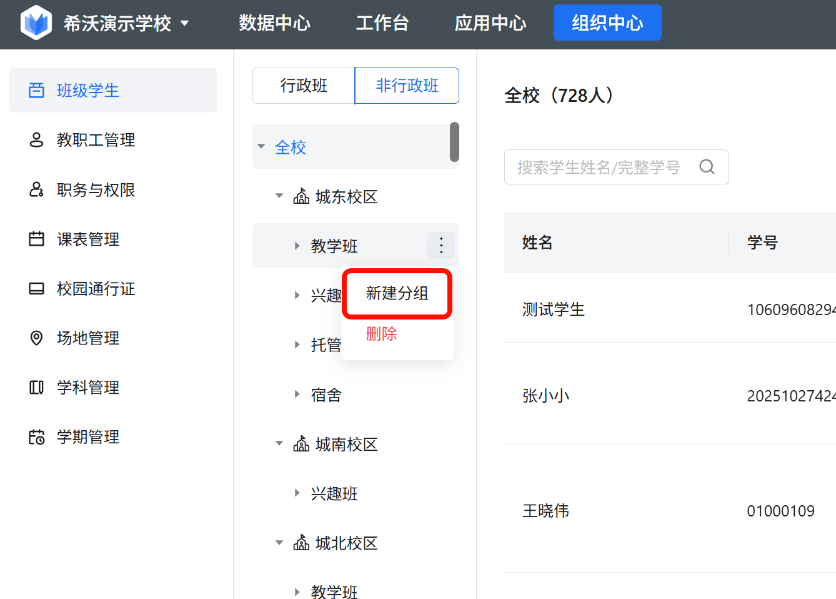Click the 校园通行证 card icon

[37, 288]
